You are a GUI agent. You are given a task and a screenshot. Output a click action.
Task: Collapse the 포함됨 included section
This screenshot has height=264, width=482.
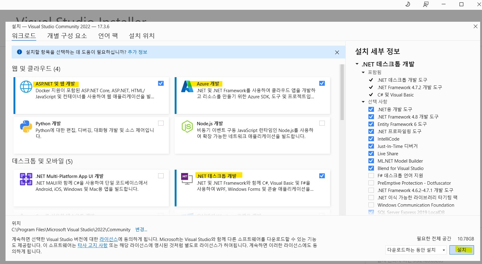coord(363,73)
